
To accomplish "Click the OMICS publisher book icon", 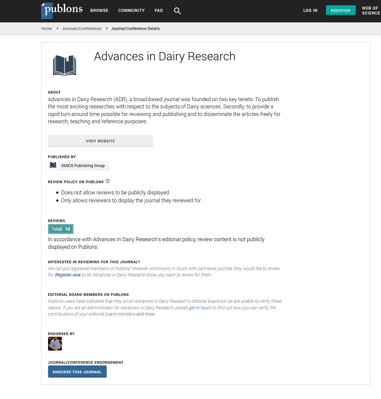I will pos(53,165).
